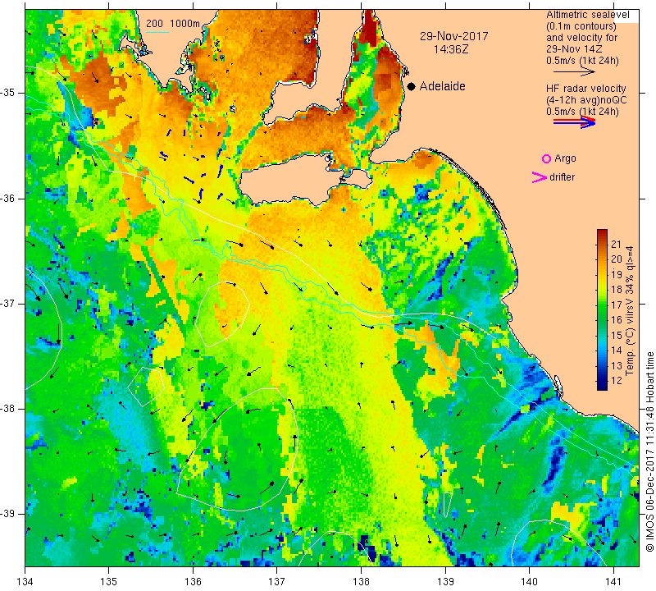Click the 137 longitude axis label
This screenshot has width=656, height=591.
click(276, 582)
